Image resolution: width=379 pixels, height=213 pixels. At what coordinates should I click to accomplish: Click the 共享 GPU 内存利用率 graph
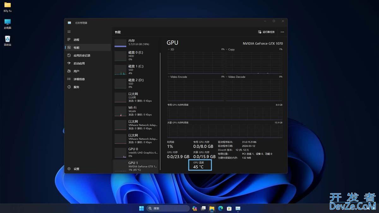coord(225,131)
